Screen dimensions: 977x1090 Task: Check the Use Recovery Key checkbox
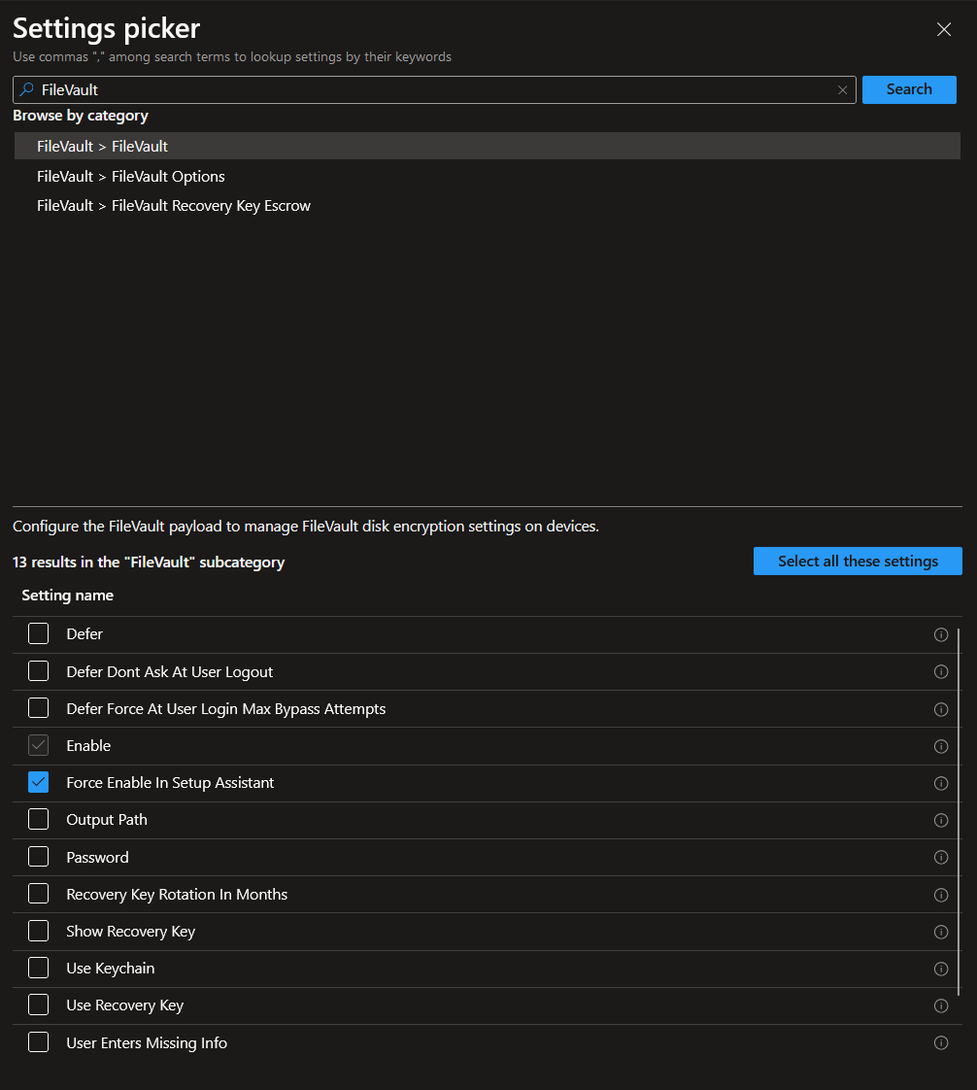(38, 1005)
